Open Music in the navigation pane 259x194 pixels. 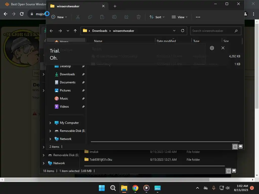pos(64,99)
